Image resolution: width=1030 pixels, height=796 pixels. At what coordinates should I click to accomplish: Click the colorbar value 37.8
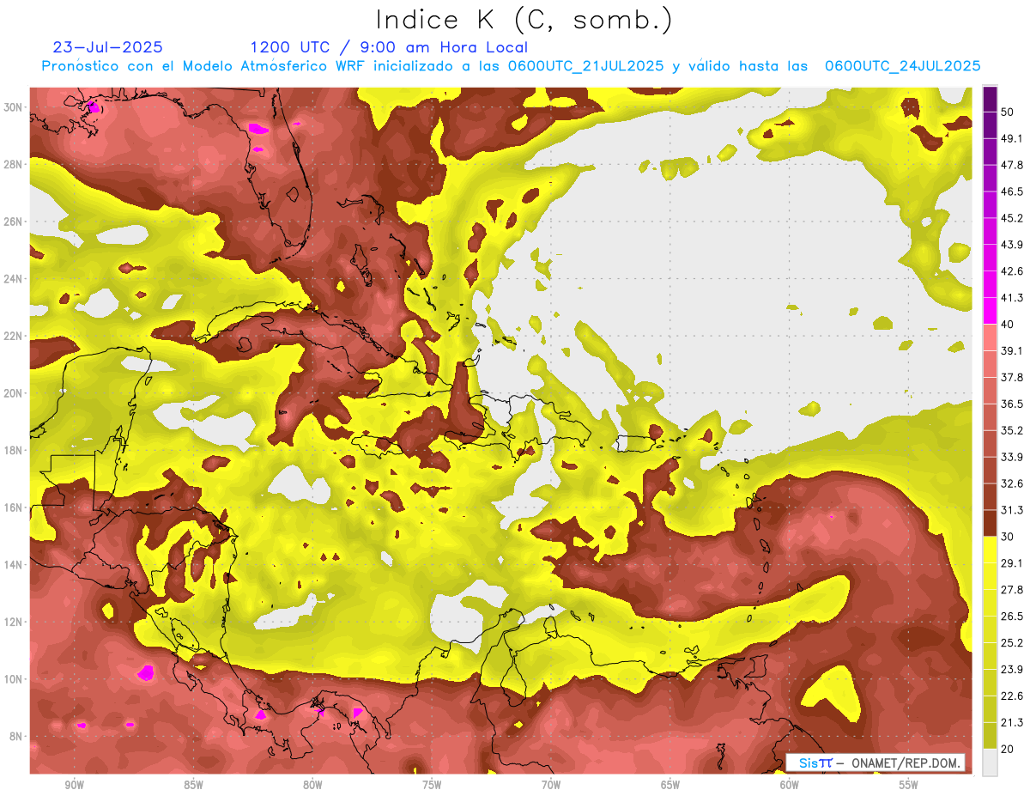(x=1011, y=378)
